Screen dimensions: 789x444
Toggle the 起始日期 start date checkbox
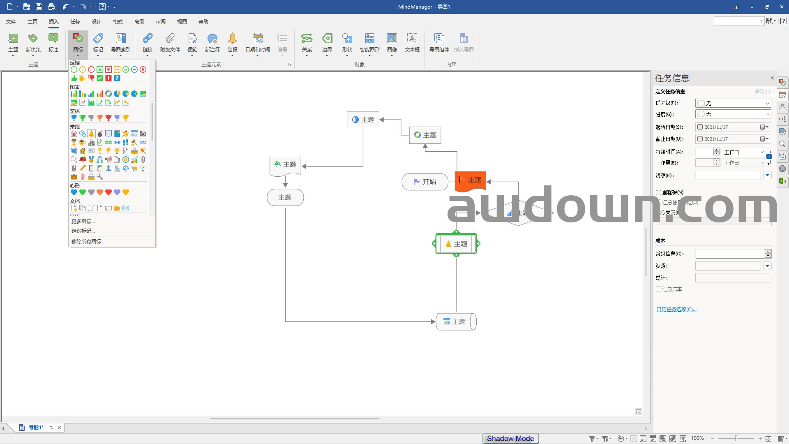click(x=700, y=127)
